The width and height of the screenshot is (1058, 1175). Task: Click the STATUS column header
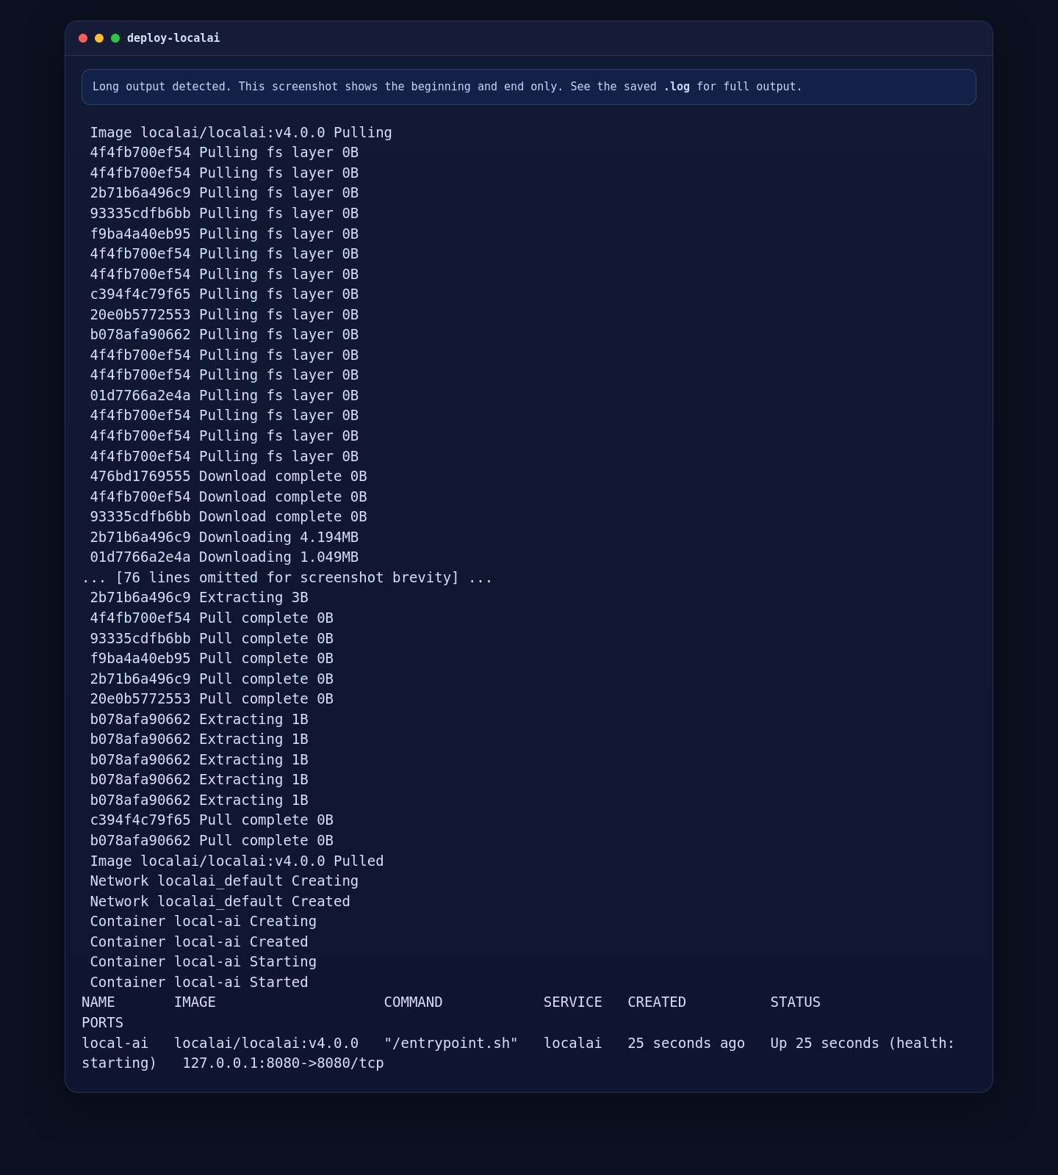pos(796,1002)
